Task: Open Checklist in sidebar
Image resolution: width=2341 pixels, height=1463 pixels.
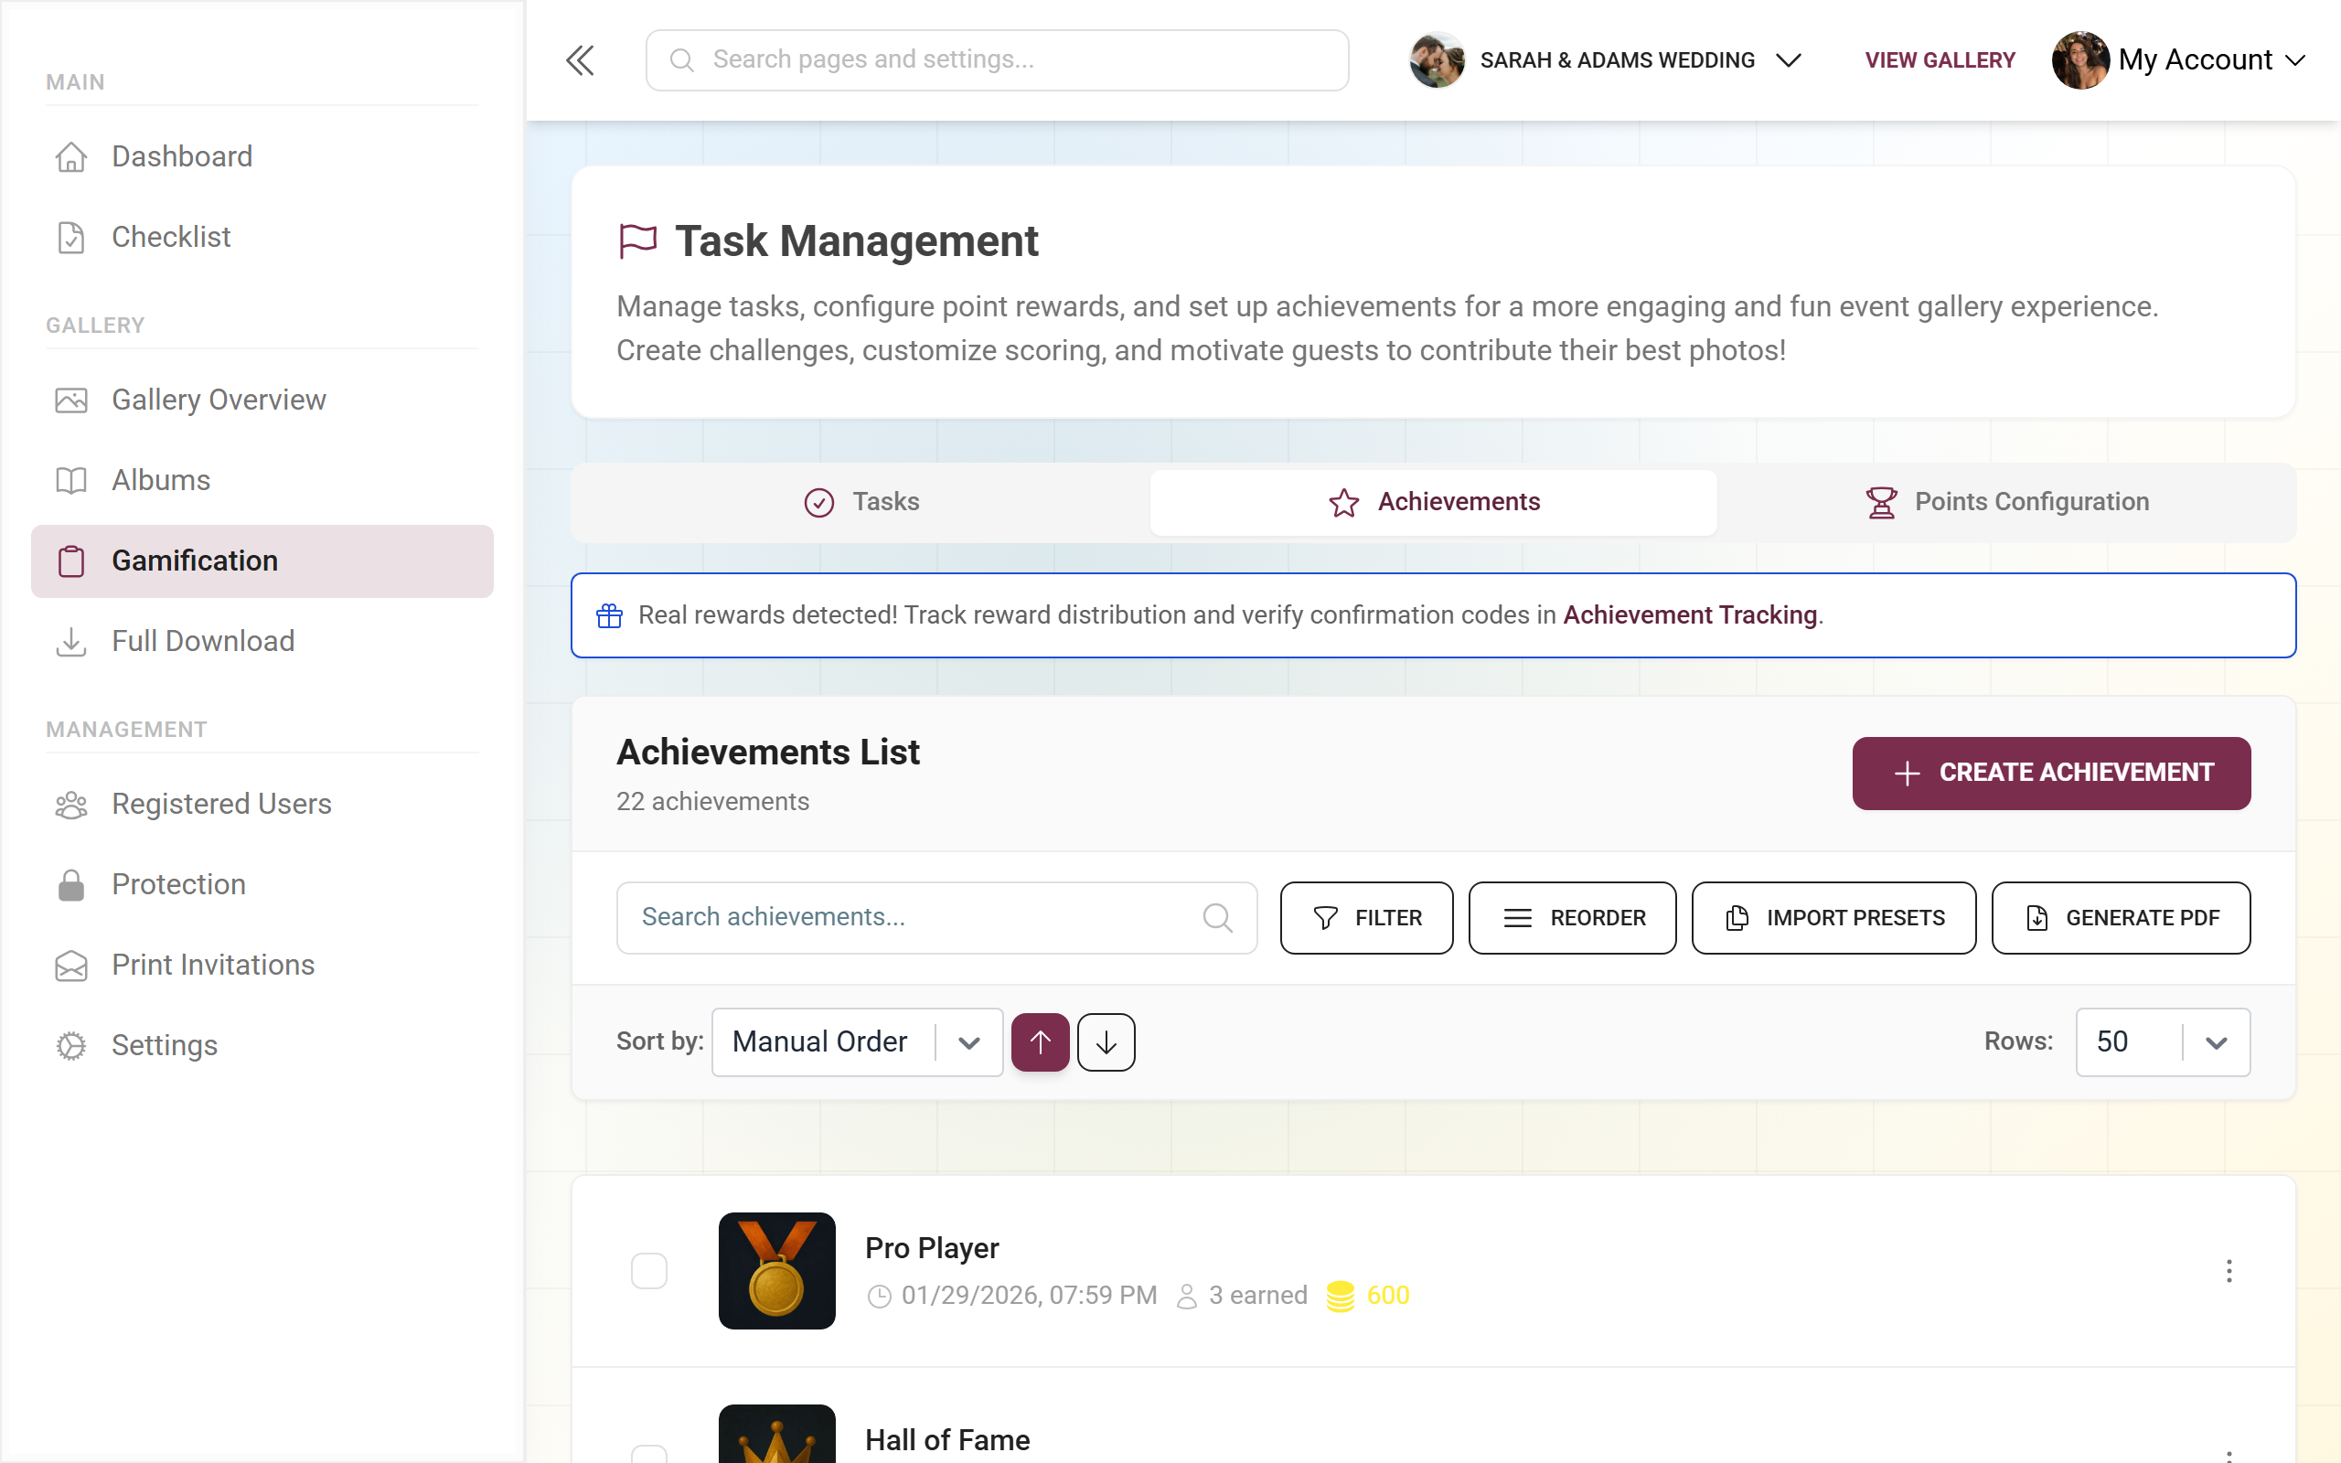Action: coord(262,237)
